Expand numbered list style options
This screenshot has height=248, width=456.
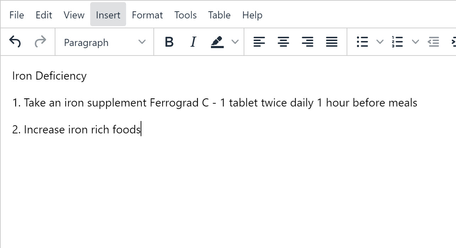pyautogui.click(x=415, y=42)
